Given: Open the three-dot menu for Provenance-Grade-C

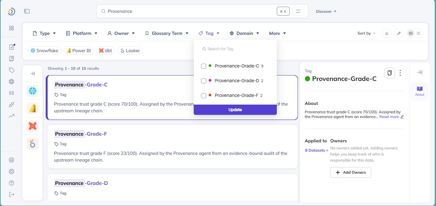Looking at the screenshot, I should 400,73.
